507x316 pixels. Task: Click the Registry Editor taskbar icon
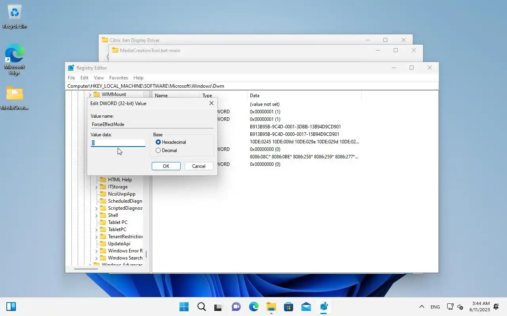click(x=324, y=307)
